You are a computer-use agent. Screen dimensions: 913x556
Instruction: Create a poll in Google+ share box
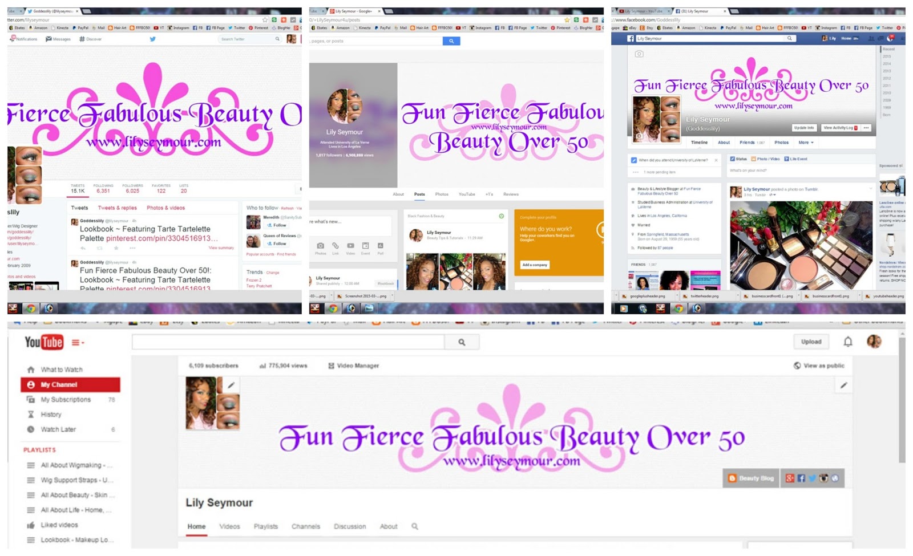point(380,247)
